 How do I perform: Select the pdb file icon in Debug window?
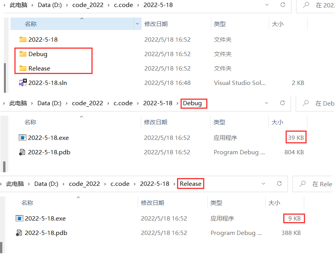tap(22, 152)
